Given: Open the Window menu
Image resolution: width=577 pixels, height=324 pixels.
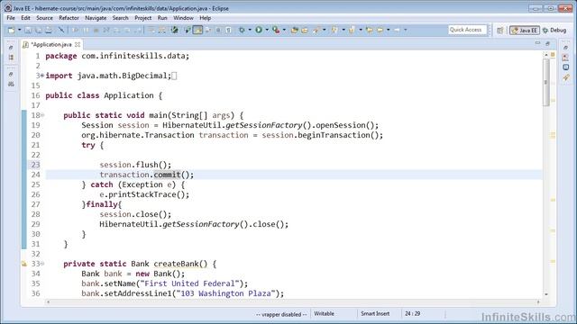Looking at the screenshot, I should click(183, 18).
